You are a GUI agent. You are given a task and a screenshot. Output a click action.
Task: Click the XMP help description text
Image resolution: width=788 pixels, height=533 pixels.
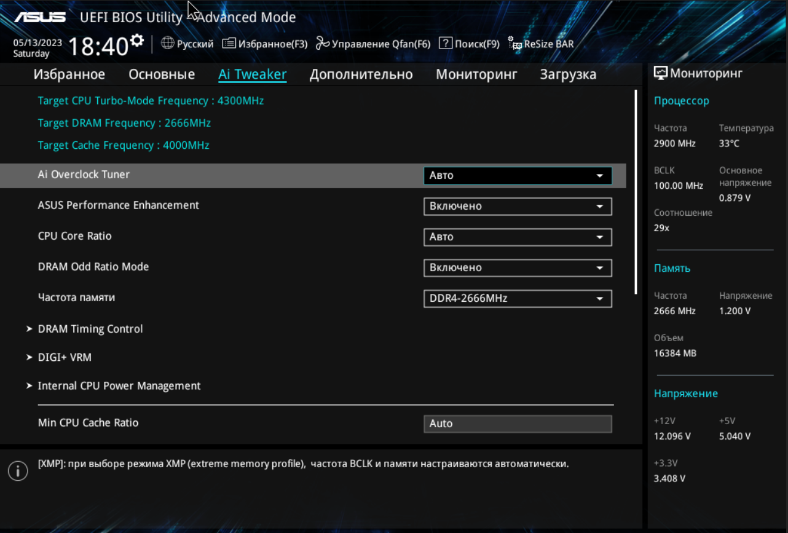[x=303, y=464]
